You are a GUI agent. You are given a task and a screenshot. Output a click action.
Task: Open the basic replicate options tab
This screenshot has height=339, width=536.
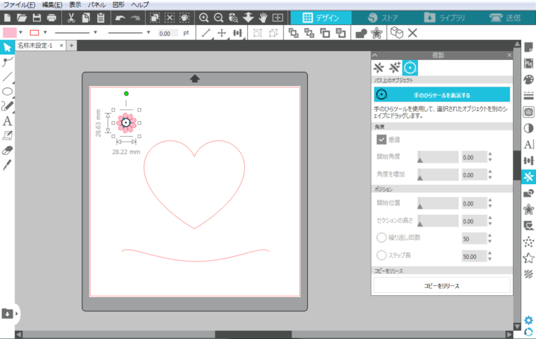click(x=379, y=68)
